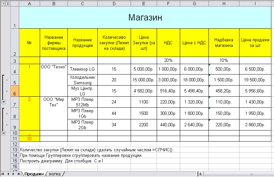Select column C header
The height and width of the screenshot is (177, 274).
(82, 4)
